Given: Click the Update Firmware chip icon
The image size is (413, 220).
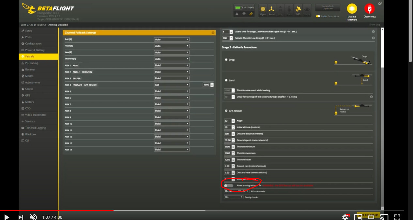Looking at the screenshot, I should point(352,9).
